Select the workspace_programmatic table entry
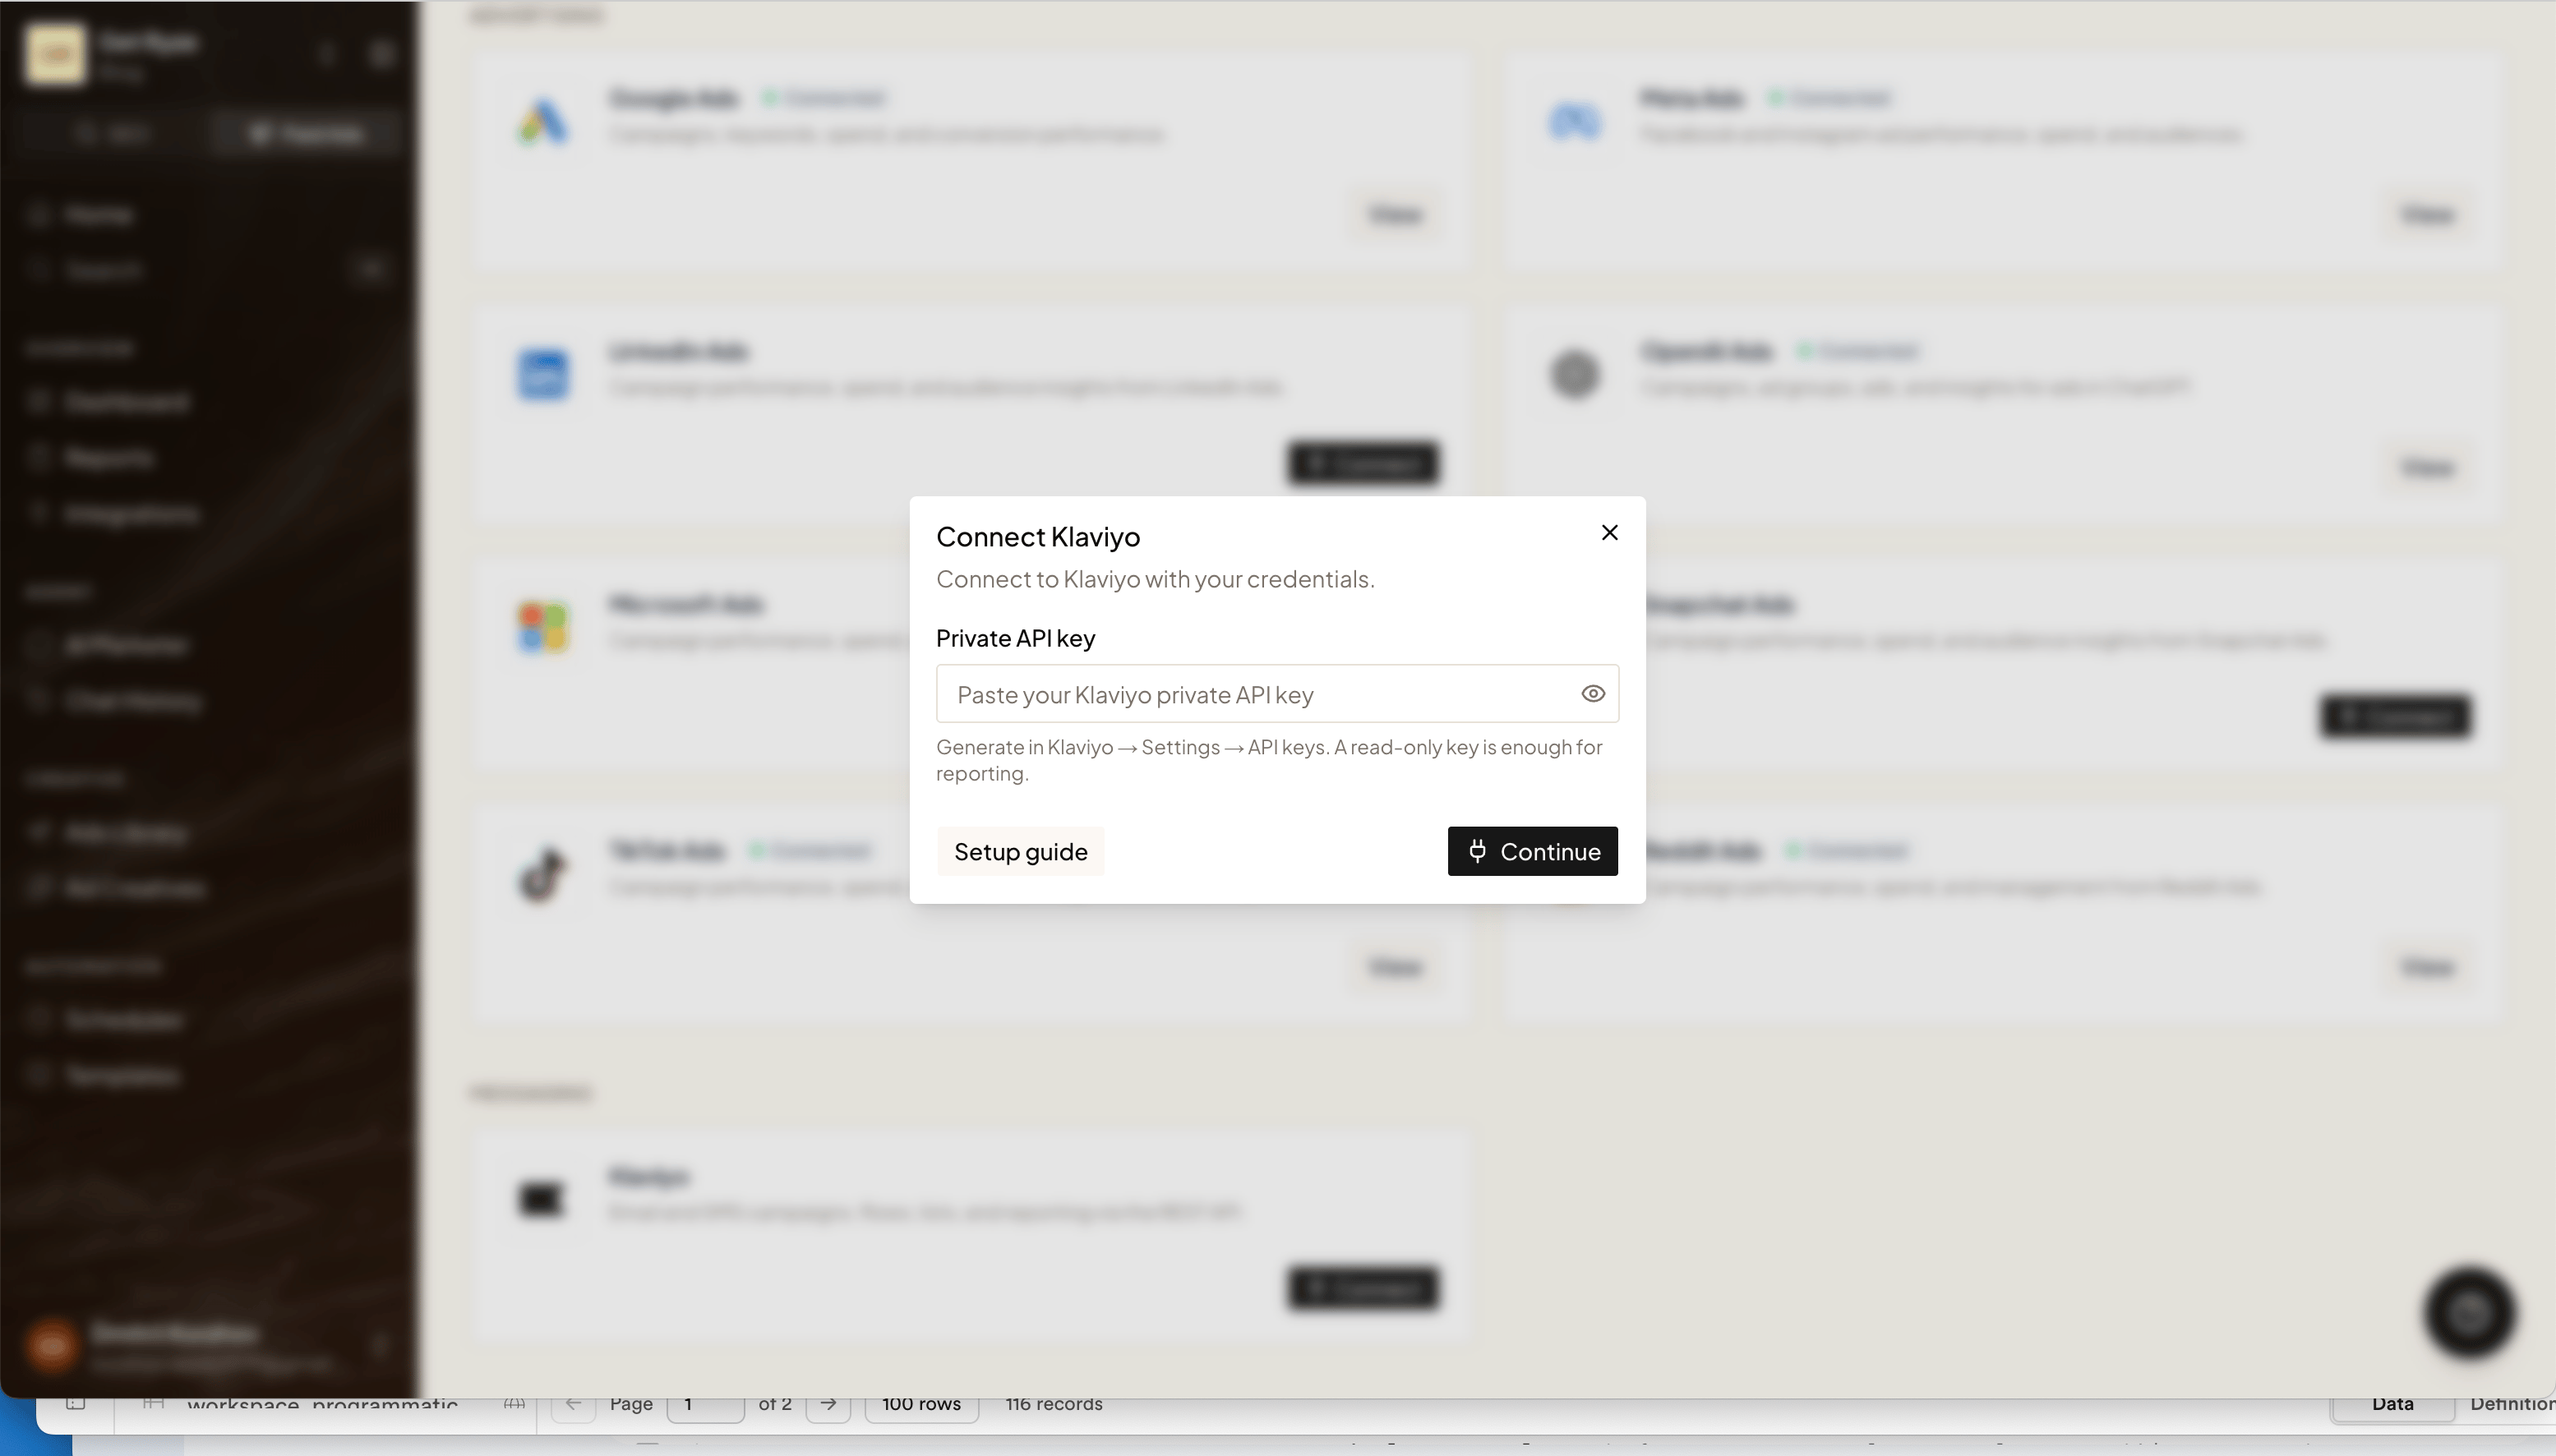 pyautogui.click(x=322, y=1405)
